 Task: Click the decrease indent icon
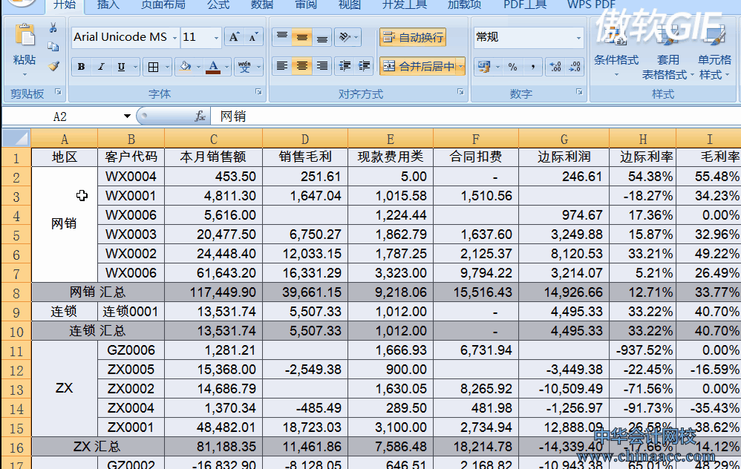pos(345,66)
